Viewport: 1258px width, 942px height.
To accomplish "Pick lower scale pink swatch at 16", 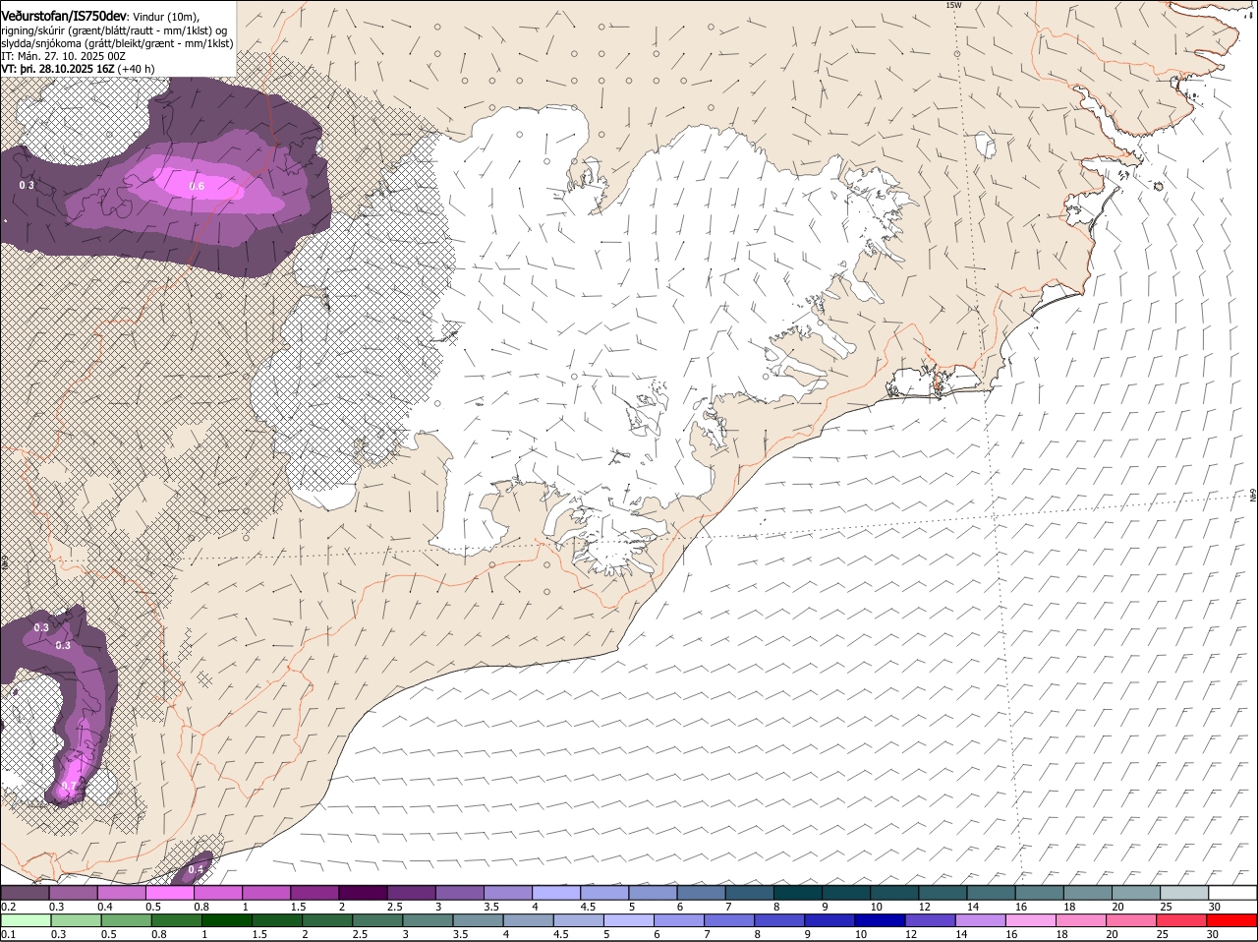I will point(1031,921).
